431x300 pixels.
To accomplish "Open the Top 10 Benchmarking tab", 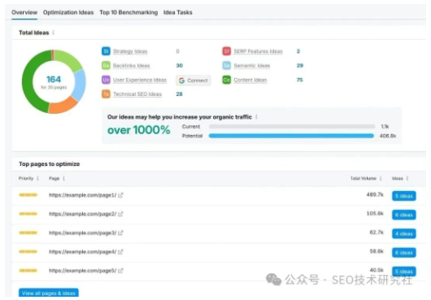I will pyautogui.click(x=128, y=12).
